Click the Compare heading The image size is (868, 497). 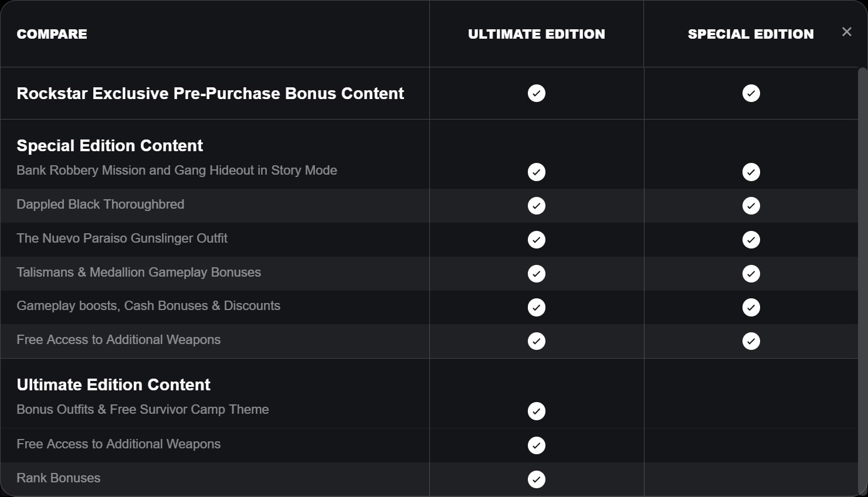(52, 34)
